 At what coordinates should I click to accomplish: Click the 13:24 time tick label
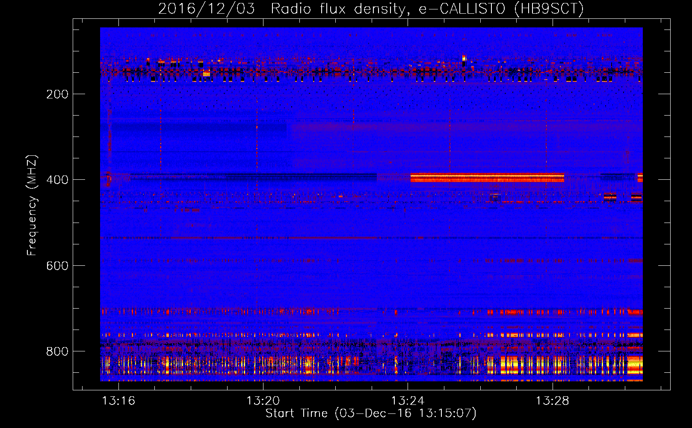pos(408,401)
